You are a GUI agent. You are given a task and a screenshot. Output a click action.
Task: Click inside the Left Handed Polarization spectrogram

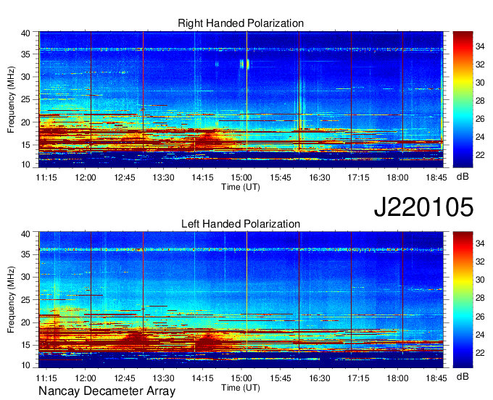241,300
